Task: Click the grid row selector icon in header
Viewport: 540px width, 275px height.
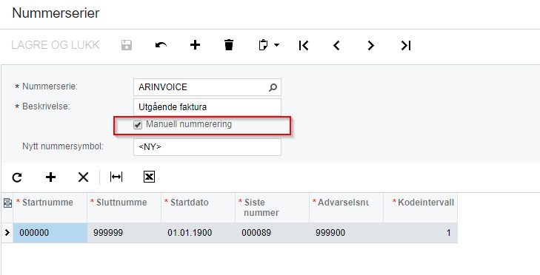Action: (7, 203)
